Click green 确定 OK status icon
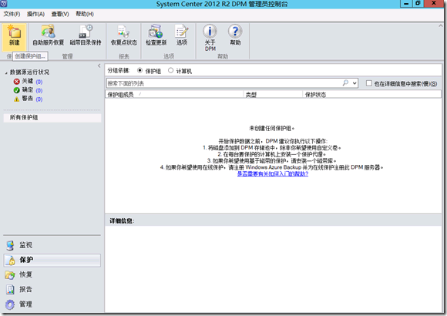447x316 pixels. (16, 90)
